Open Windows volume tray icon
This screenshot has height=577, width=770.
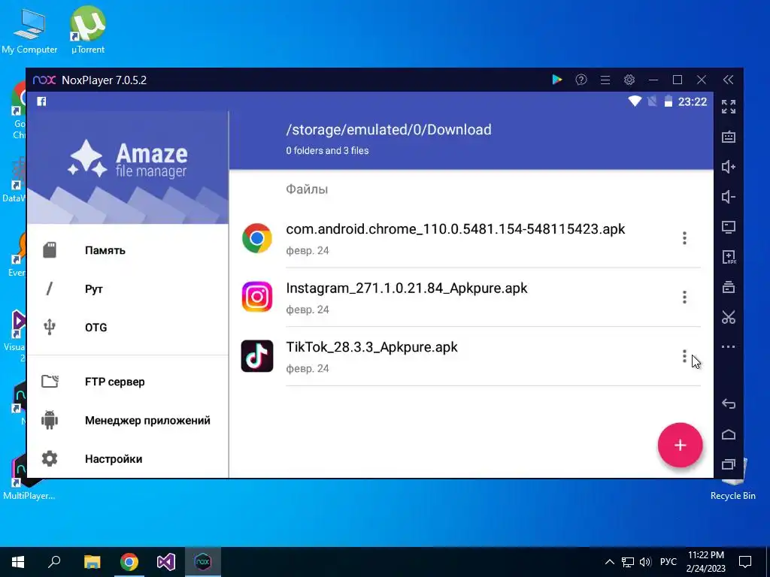coord(645,562)
